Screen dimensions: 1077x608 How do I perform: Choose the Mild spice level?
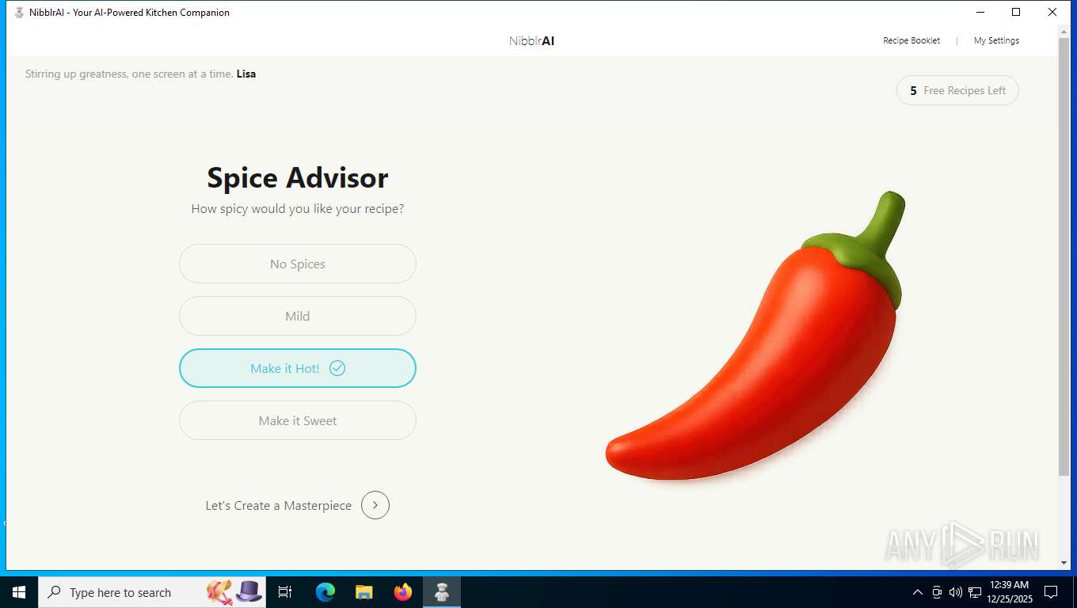click(x=298, y=316)
